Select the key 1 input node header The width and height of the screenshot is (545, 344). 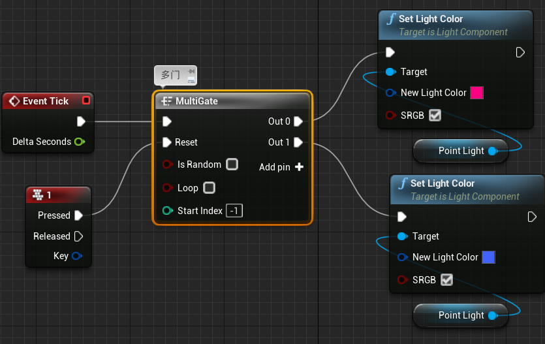pos(58,195)
